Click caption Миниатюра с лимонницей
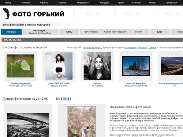 [20, 86]
